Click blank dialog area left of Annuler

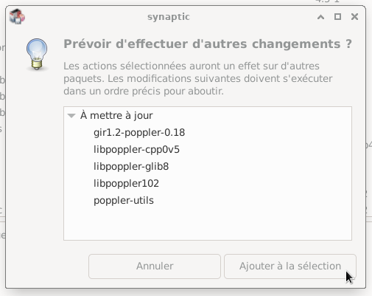46,266
